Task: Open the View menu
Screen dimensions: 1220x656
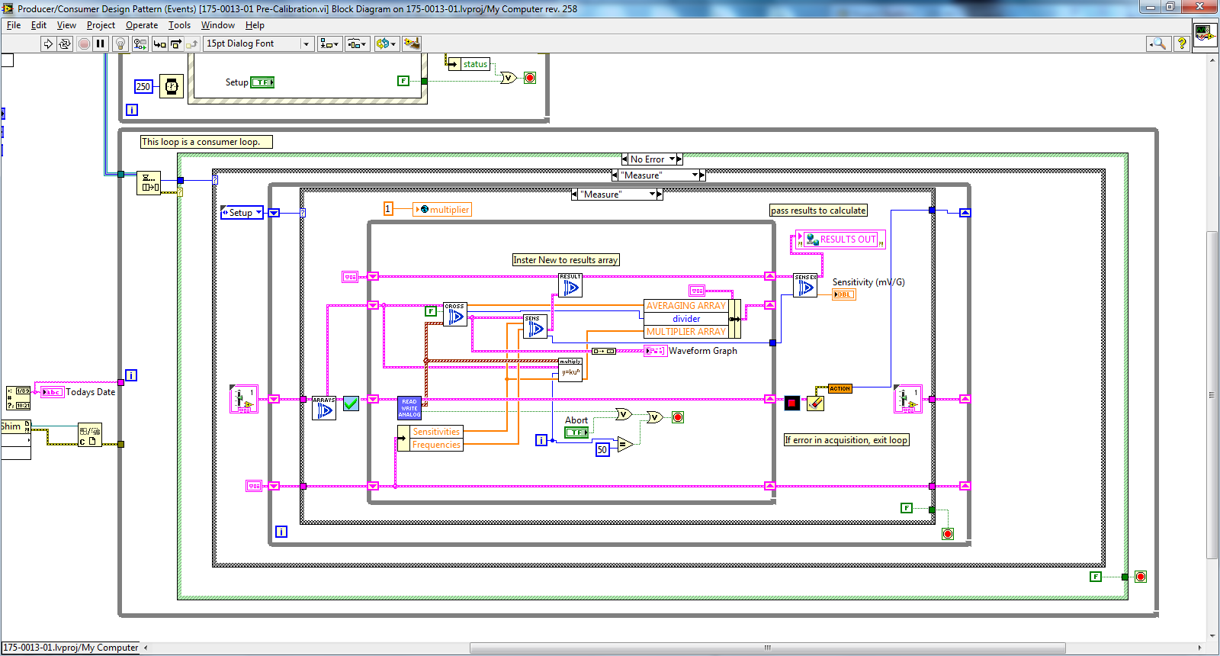Action: (66, 25)
